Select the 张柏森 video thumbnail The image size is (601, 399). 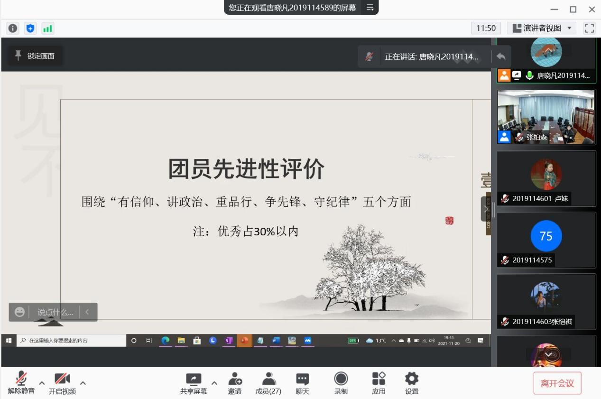(x=546, y=116)
